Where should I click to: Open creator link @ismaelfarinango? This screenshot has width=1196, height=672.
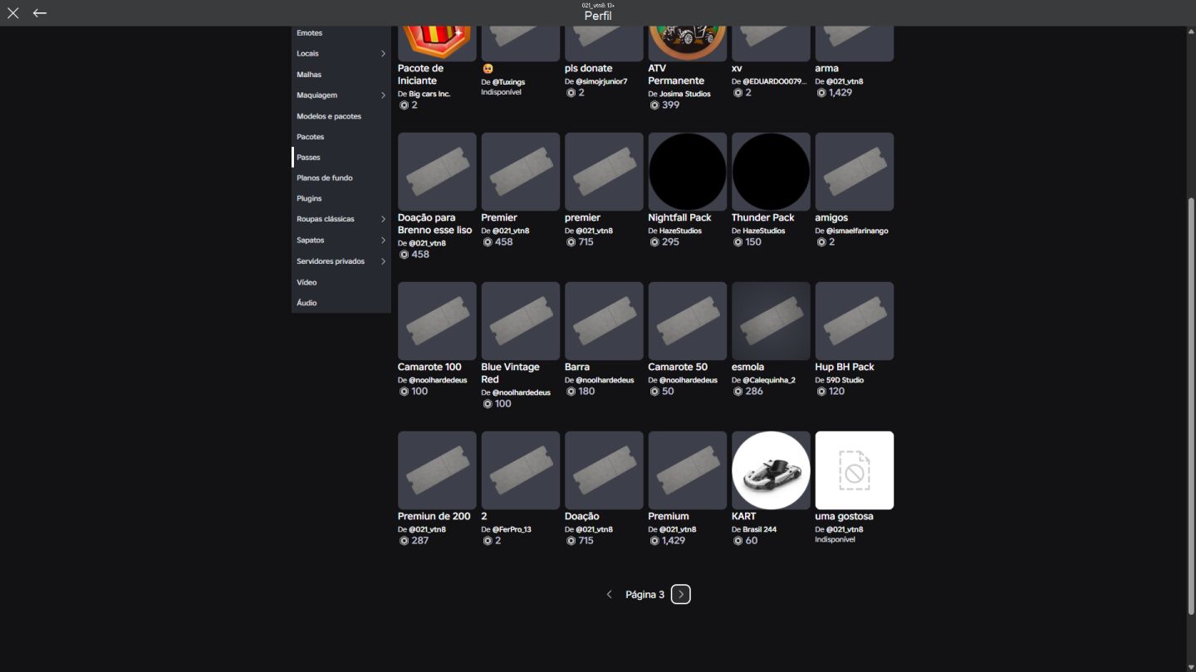857,231
